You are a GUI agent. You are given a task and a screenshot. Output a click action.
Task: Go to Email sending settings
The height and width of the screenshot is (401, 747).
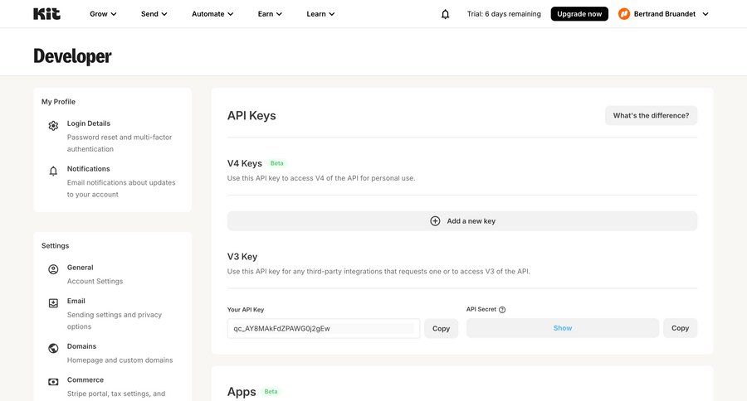click(x=76, y=301)
